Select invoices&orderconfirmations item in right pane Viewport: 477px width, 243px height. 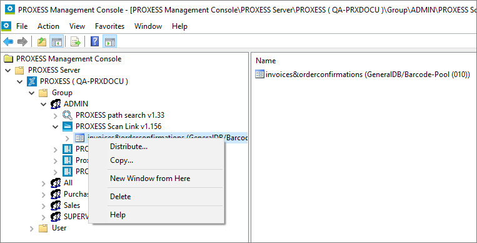point(363,74)
